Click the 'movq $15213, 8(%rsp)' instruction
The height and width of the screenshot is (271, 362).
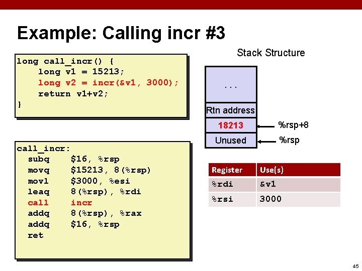coord(89,170)
